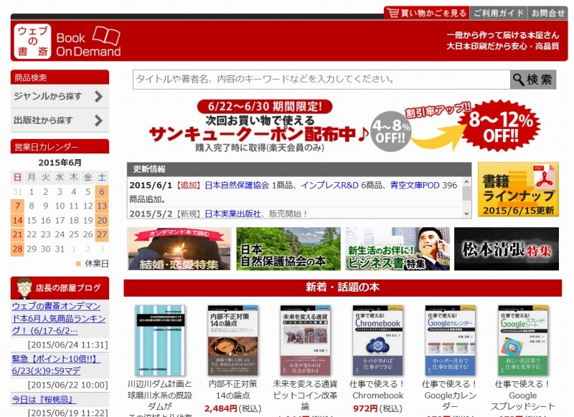This screenshot has height=417, width=574.
Task: Click the update info scroll-up arrow
Action: 466,182
